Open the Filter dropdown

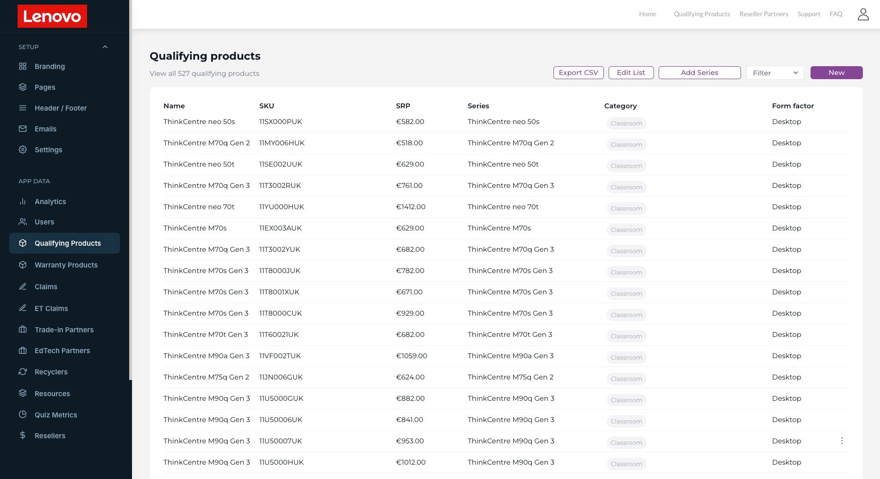click(774, 73)
